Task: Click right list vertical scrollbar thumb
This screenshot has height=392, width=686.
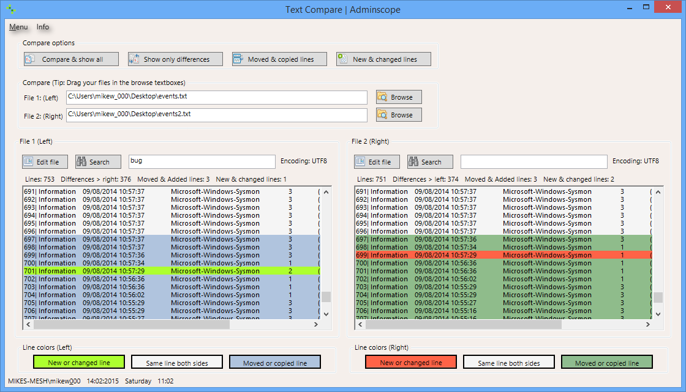Action: point(658,297)
